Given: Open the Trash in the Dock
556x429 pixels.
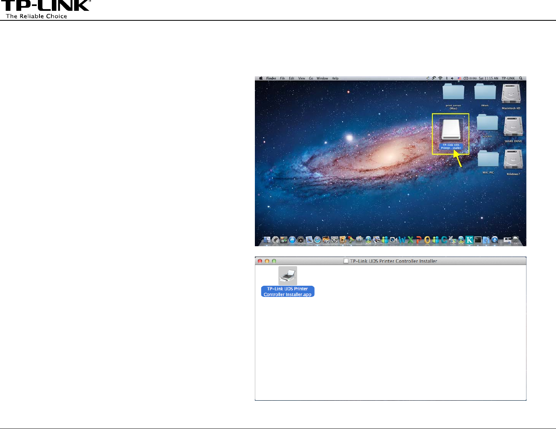Looking at the screenshot, I should pos(516,240).
